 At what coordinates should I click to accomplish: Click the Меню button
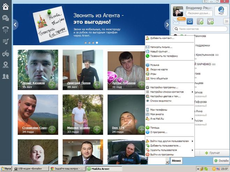click(176, 161)
